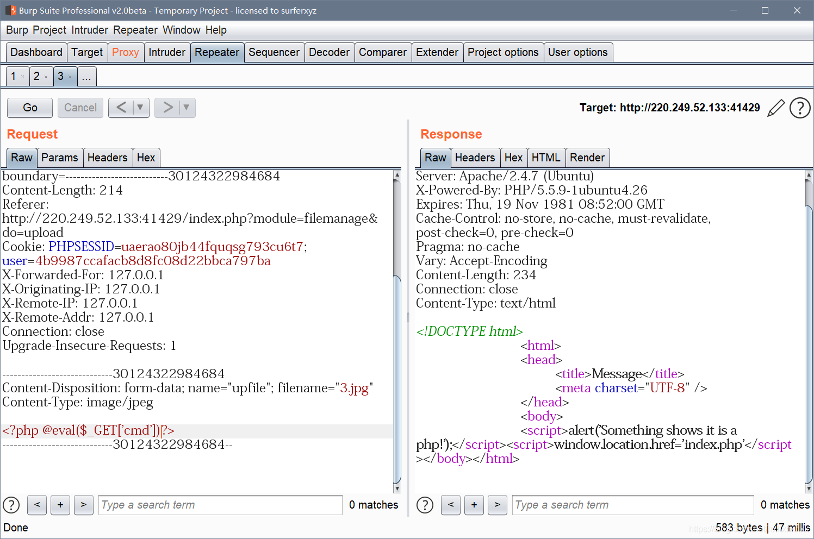This screenshot has height=539, width=814.
Task: Switch to the Intruder tool tab
Action: click(167, 52)
